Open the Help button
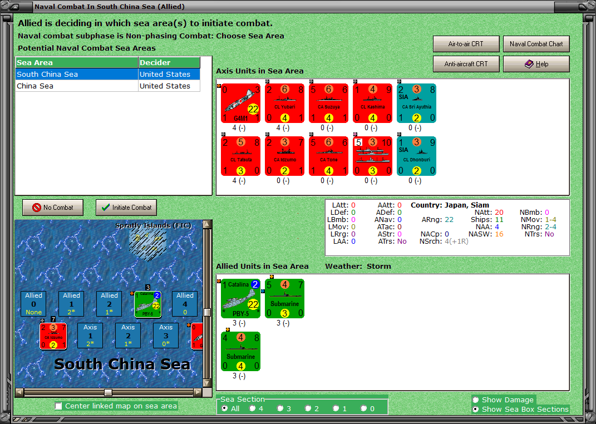Viewport: 596px width, 424px height. click(x=536, y=64)
